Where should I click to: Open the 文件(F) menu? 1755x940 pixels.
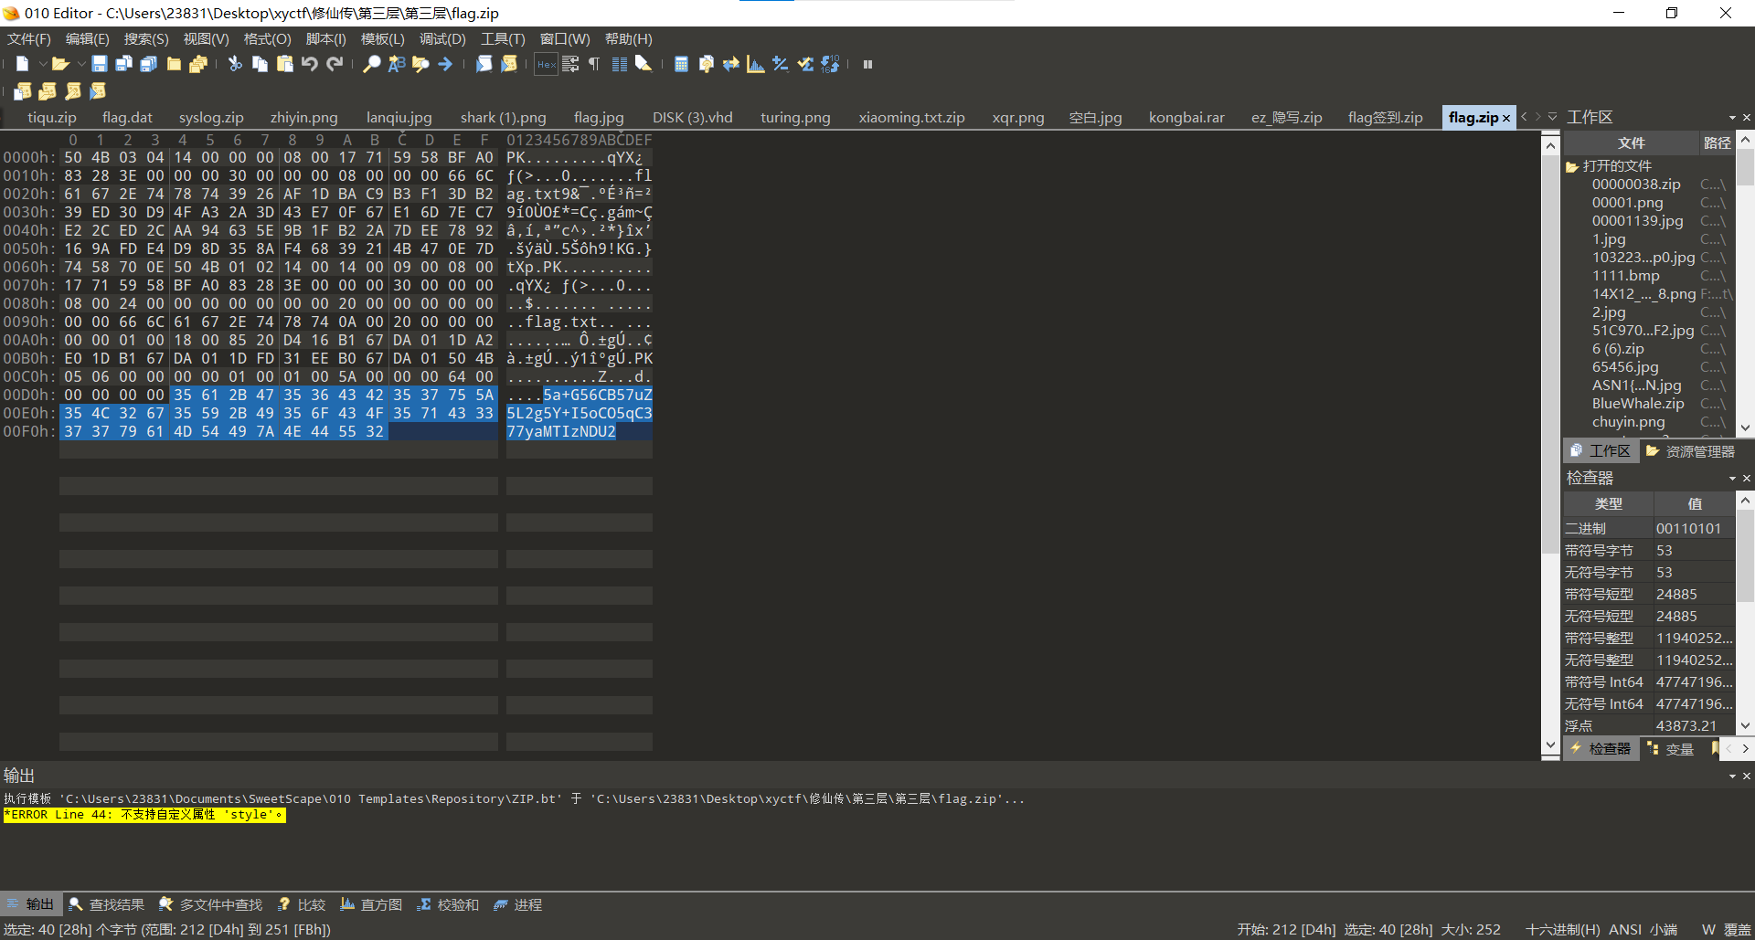pos(29,39)
